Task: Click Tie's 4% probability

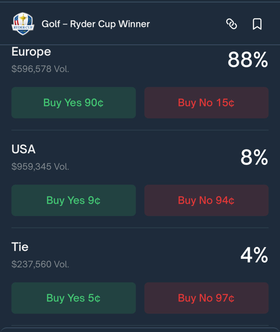Action: click(254, 255)
